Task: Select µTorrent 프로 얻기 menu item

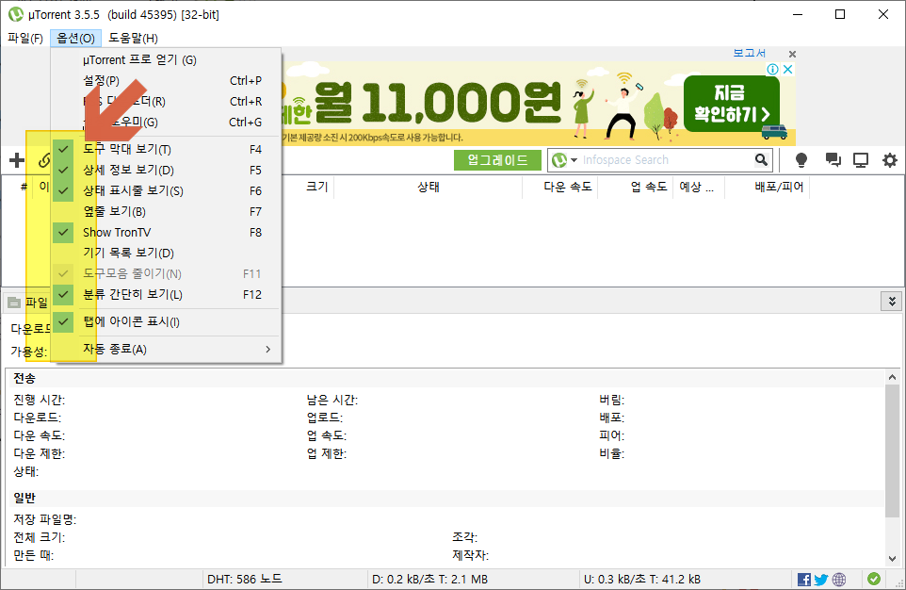Action: click(x=166, y=60)
